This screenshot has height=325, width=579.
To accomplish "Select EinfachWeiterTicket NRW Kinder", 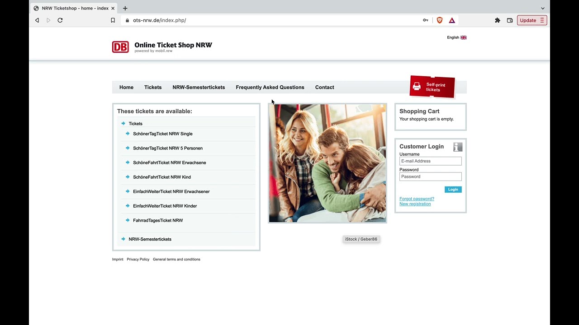I will 165,206.
